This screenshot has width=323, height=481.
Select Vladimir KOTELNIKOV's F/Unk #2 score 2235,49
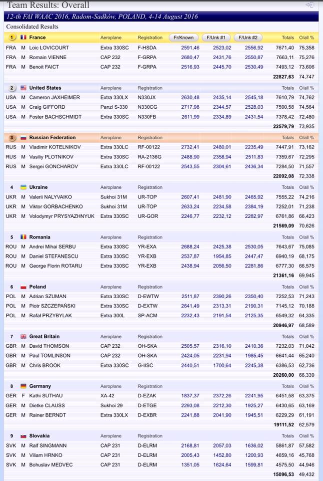tap(253, 147)
